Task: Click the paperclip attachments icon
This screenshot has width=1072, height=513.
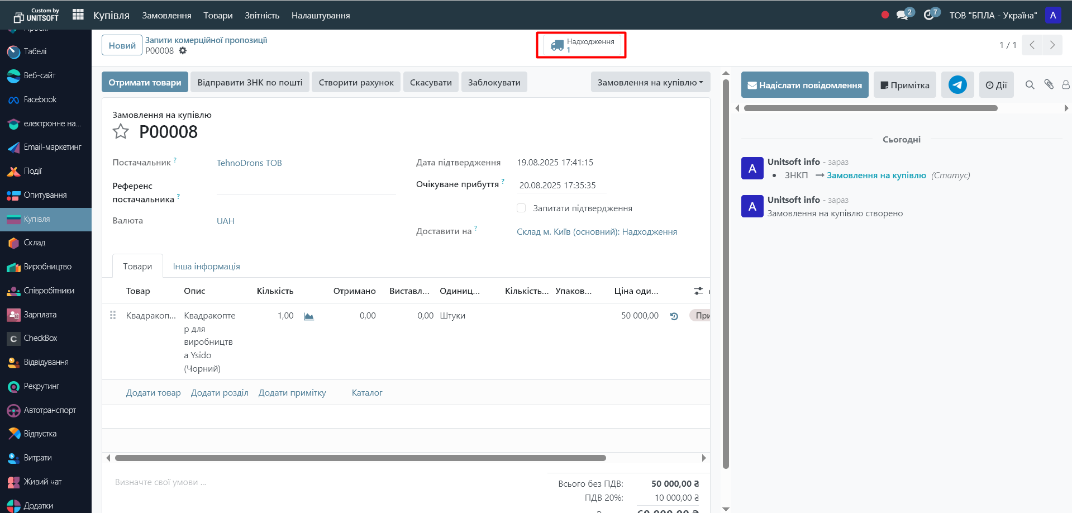Action: point(1049,84)
